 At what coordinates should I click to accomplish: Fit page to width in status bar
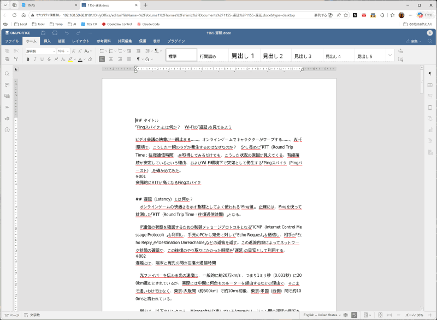[x=389, y=315]
